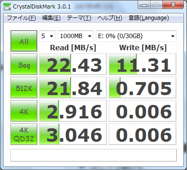Viewport: 187px width, 170px height.
Task: Open the drive dropdown showing E: 0%
Action: 136,36
